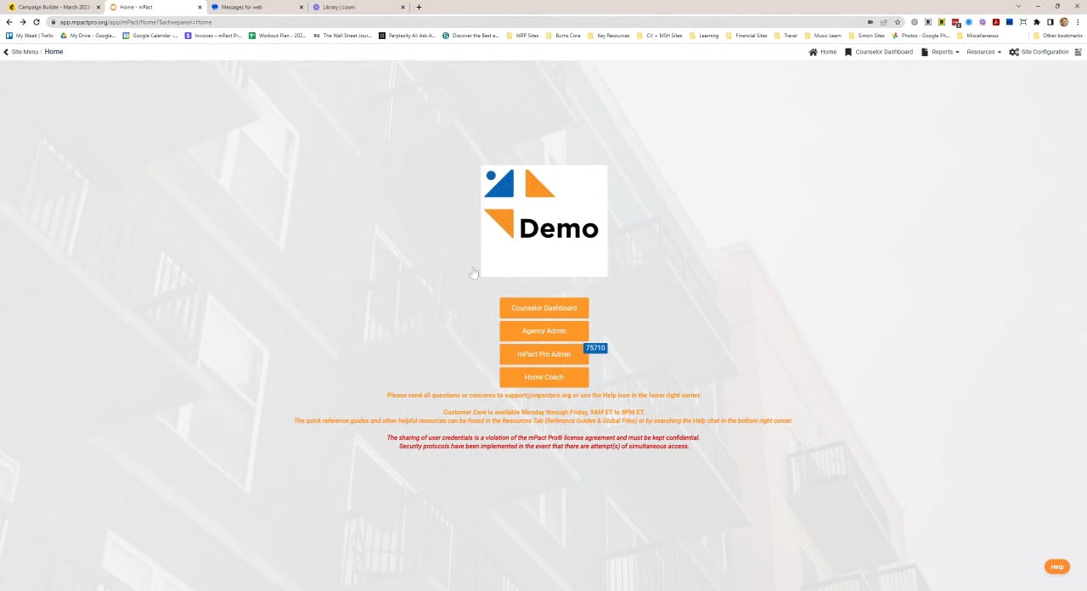Open the mPact Pro Admin button

(x=543, y=354)
